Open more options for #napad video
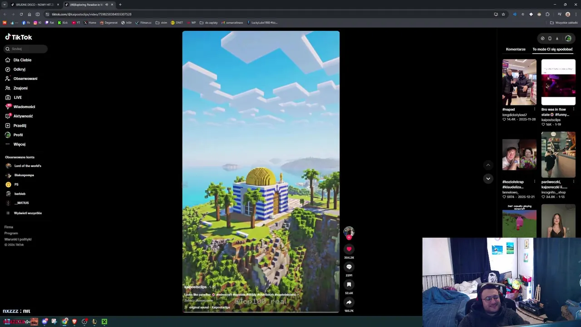Image resolution: width=581 pixels, height=327 pixels. (x=534, y=109)
